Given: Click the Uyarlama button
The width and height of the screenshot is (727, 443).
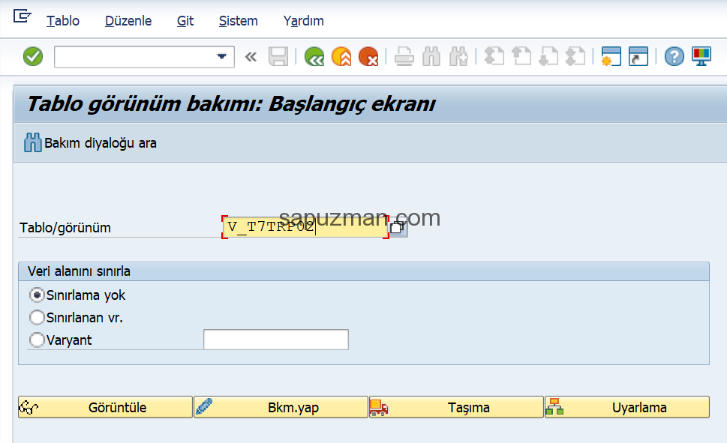Looking at the screenshot, I should click(627, 407).
